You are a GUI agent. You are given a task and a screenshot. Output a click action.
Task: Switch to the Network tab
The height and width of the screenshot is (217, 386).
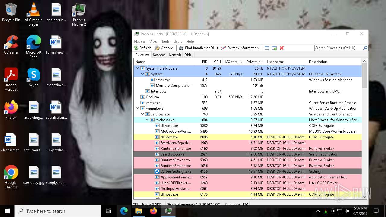pyautogui.click(x=175, y=55)
